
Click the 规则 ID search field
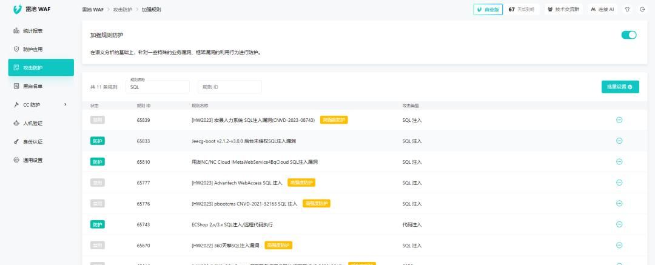point(230,87)
